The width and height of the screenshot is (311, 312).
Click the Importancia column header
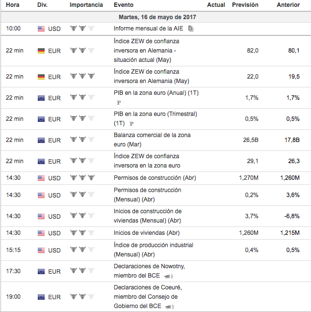(x=86, y=5)
